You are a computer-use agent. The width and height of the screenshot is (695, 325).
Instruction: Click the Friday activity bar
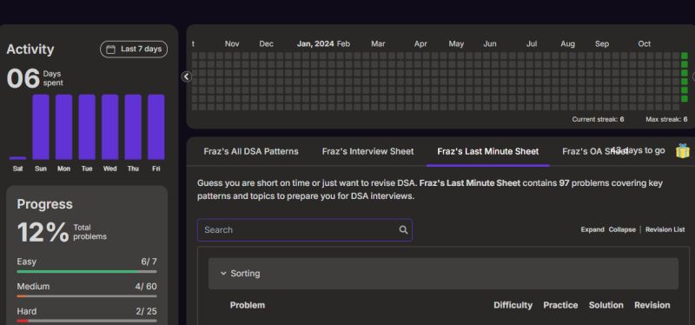[x=156, y=127]
